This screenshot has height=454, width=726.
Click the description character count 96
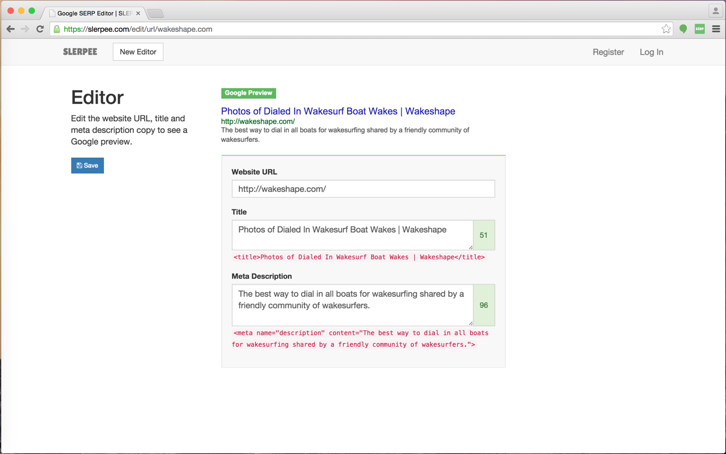(484, 305)
